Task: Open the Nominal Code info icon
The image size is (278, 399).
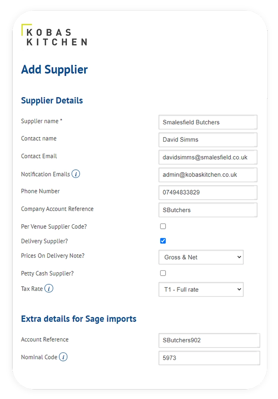Action: click(x=63, y=357)
